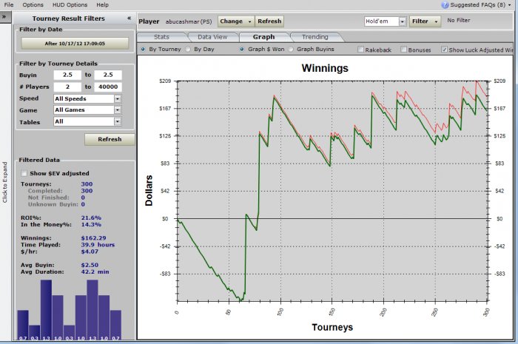Screen dimensions: 518x344
Task: Select the By Day radio button
Action: pyautogui.click(x=188, y=49)
